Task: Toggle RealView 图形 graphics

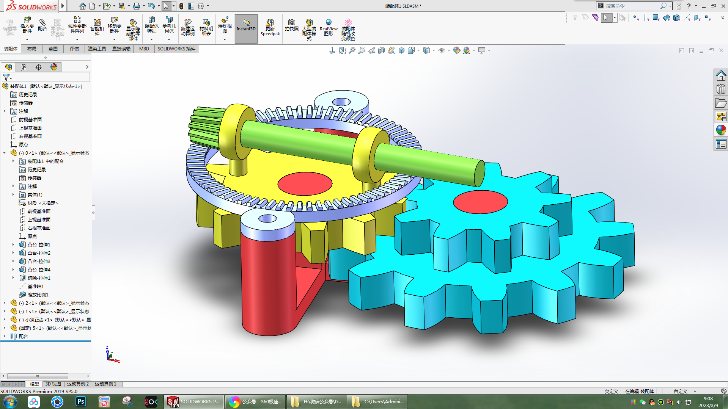Action: point(329,27)
